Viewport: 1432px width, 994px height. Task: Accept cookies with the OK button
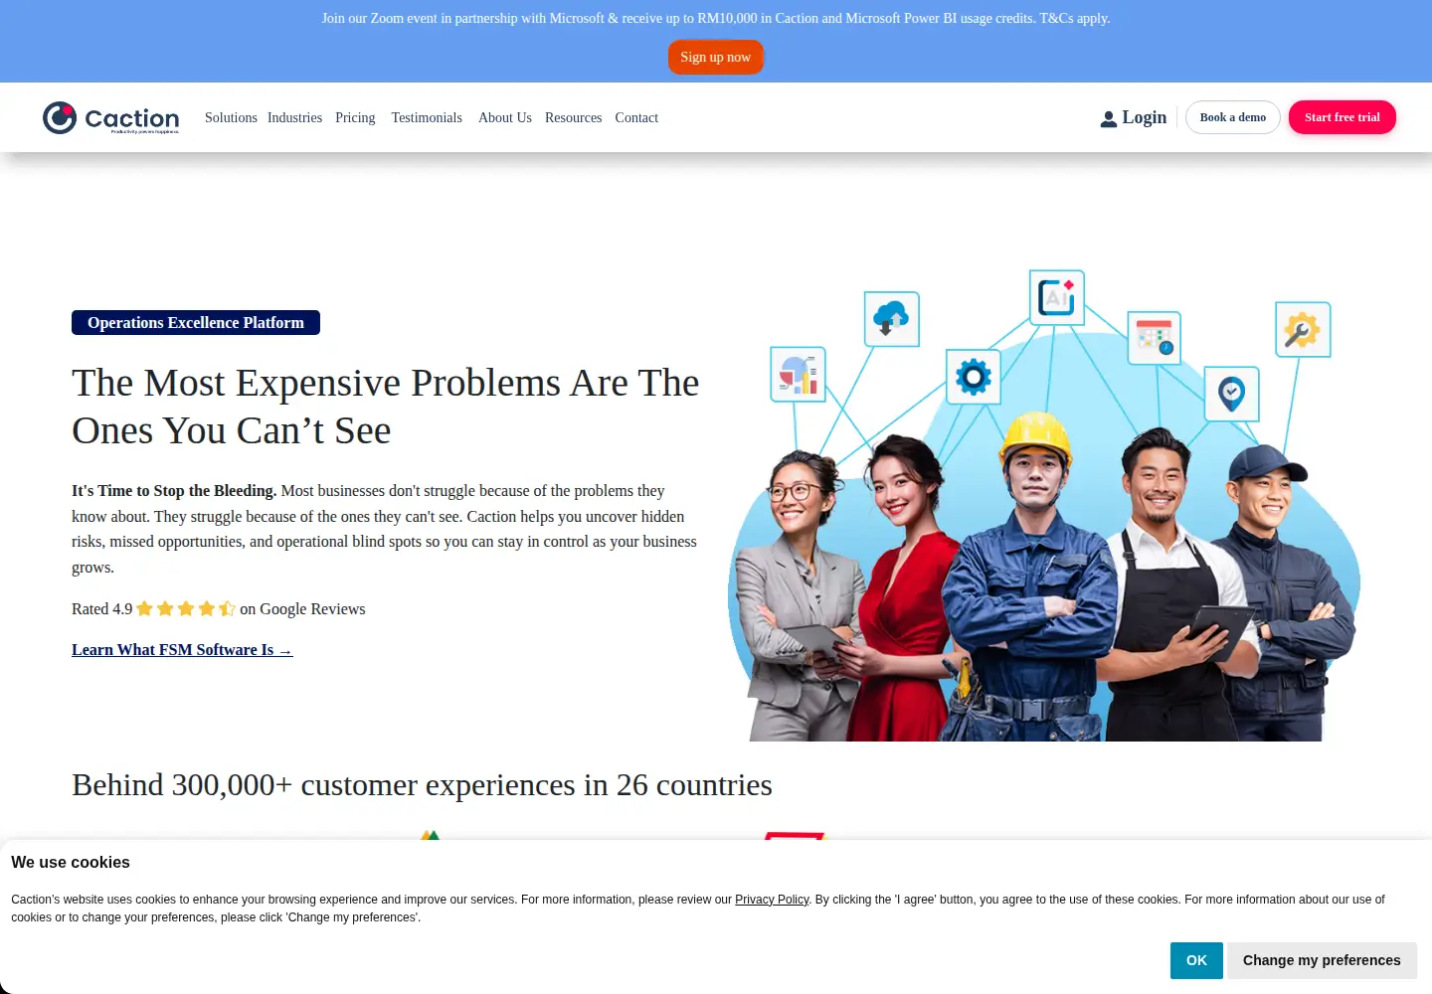coord(1196,960)
